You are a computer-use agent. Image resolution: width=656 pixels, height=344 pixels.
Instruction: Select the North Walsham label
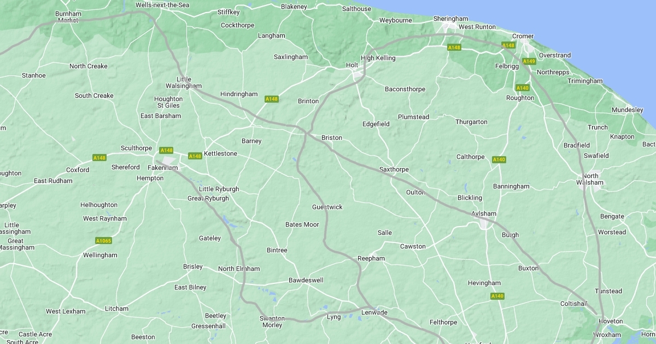point(590,179)
